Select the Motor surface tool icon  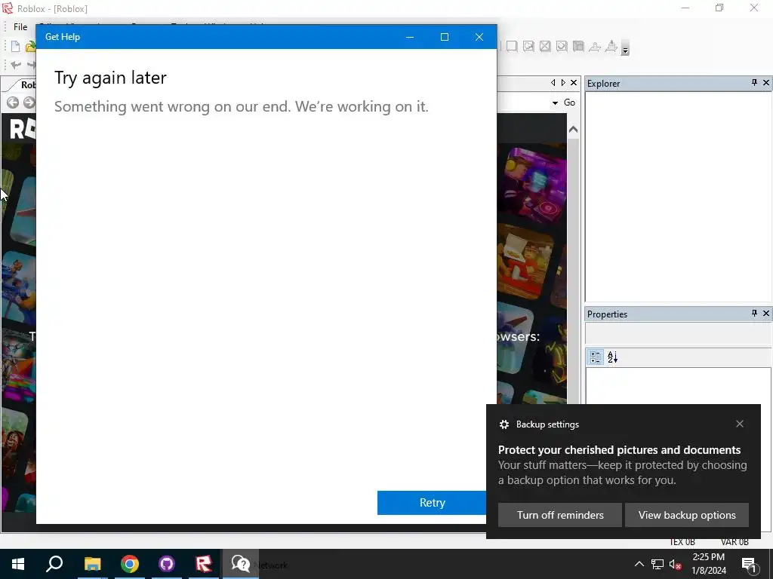point(611,47)
